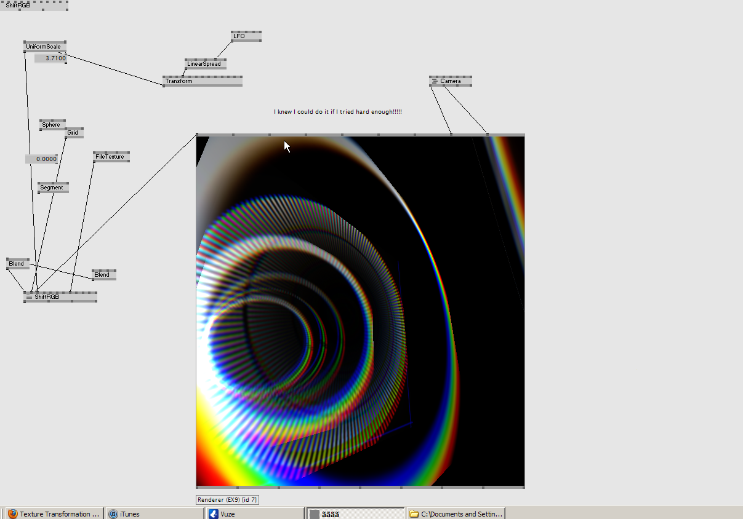Select the Grid node
743x519 pixels.
pyautogui.click(x=73, y=133)
